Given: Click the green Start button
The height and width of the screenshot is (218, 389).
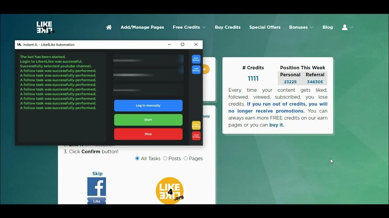Looking at the screenshot, I should [x=148, y=120].
